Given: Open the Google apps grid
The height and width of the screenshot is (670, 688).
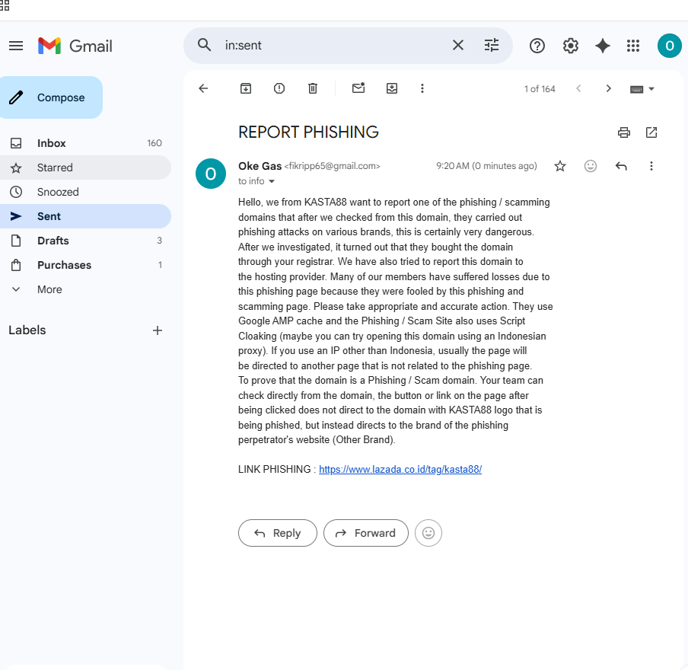Looking at the screenshot, I should 633,46.
